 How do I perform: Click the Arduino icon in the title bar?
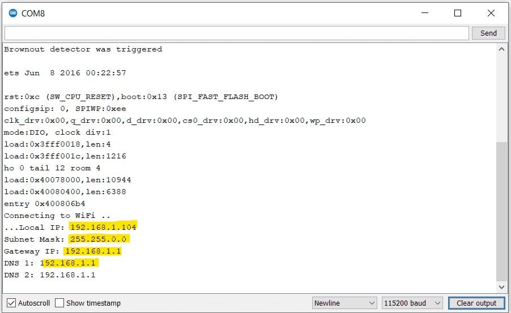[12, 13]
